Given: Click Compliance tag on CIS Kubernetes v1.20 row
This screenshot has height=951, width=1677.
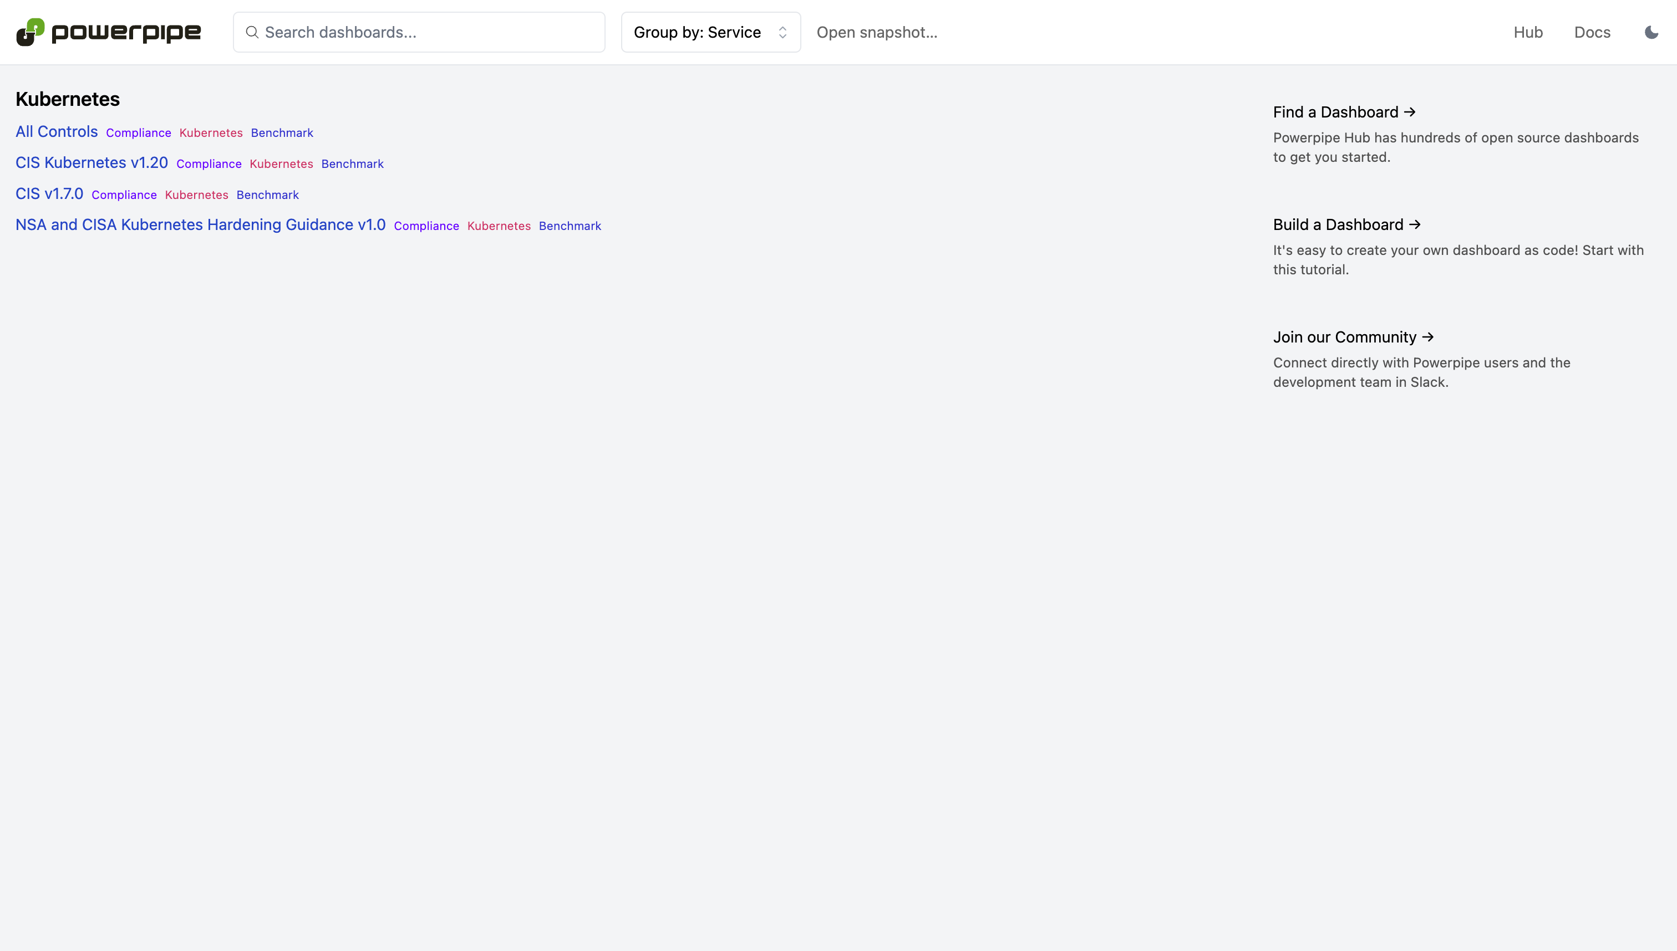Looking at the screenshot, I should click(209, 164).
